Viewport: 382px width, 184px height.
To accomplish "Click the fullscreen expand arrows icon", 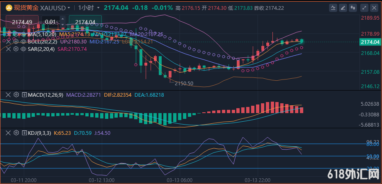I will point(364,8).
